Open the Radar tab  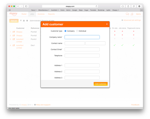point(24,14)
